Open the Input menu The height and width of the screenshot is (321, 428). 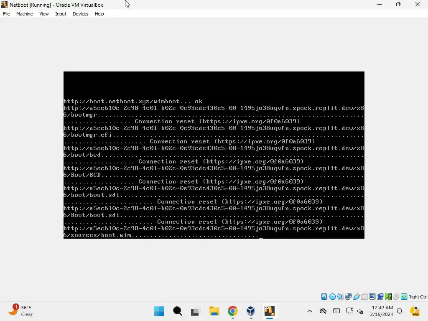[x=61, y=14]
